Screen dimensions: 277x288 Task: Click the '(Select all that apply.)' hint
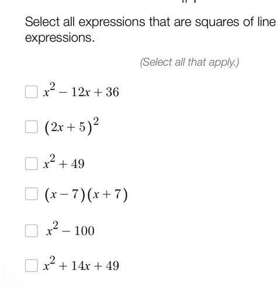pyautogui.click(x=189, y=62)
